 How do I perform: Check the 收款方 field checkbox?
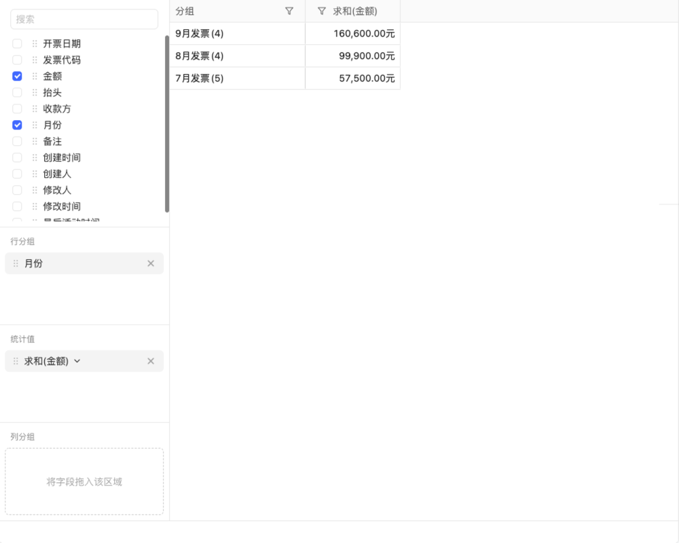pyautogui.click(x=16, y=109)
